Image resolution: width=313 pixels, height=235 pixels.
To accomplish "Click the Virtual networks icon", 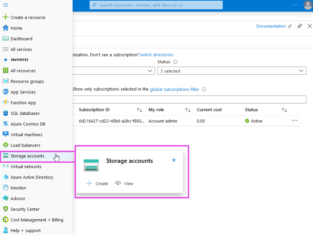I will pos(6,166).
